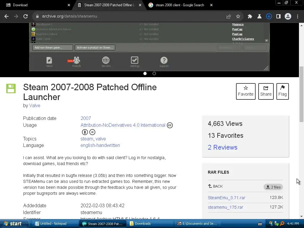This screenshot has width=304, height=228.
Task: Click the green floppy disk software icon
Action: pyautogui.click(x=11, y=88)
